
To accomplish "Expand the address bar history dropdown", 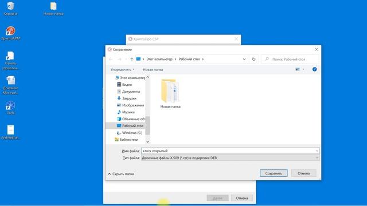I will (244, 59).
